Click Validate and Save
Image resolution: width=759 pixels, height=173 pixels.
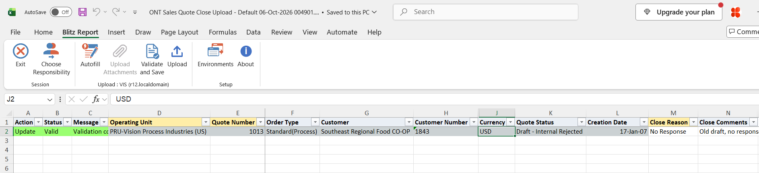[152, 59]
